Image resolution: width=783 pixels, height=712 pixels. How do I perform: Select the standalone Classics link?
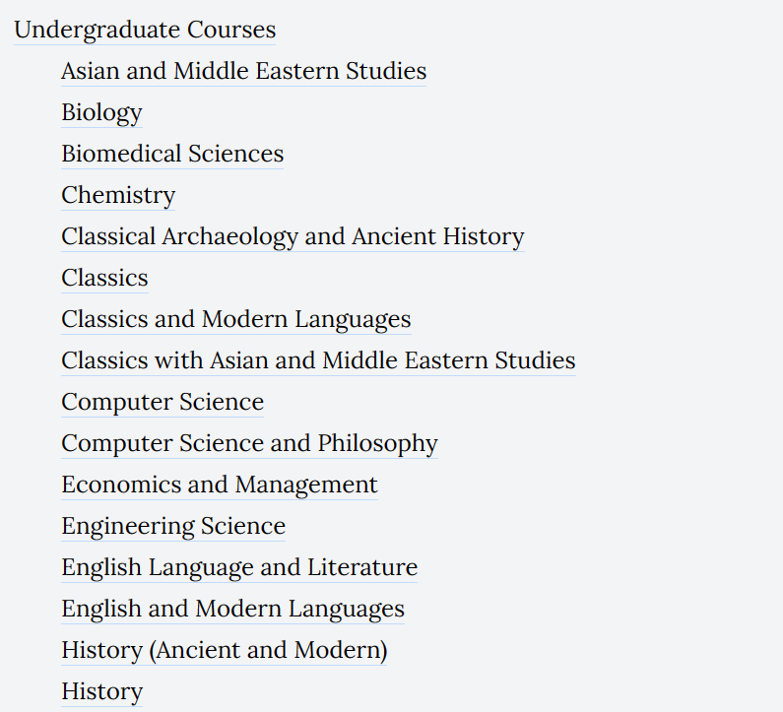coord(104,278)
